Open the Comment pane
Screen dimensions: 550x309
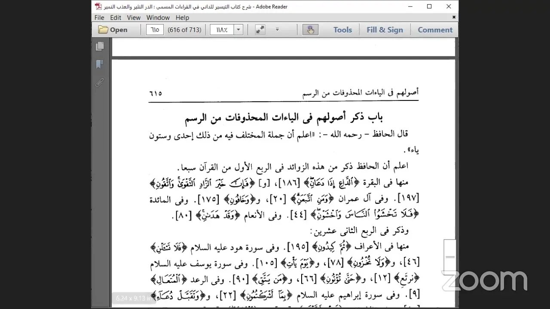click(435, 30)
